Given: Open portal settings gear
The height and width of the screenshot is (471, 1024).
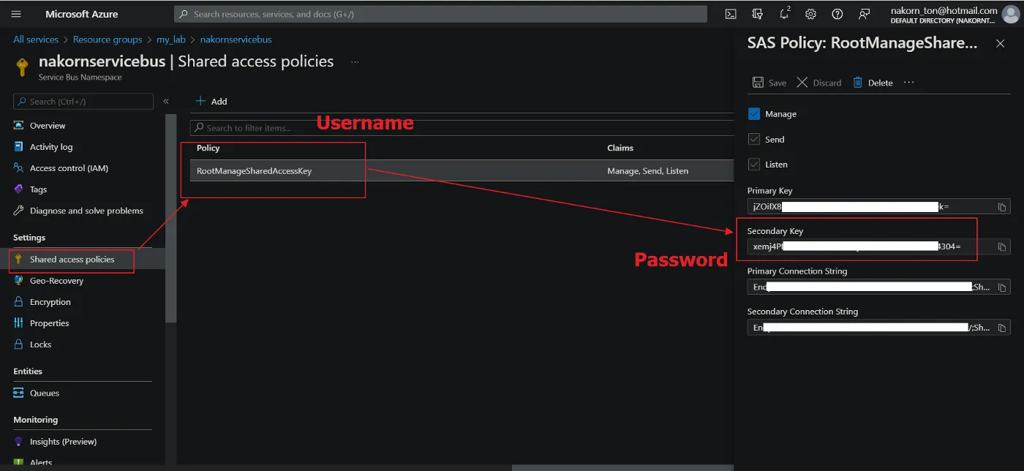Looking at the screenshot, I should 810,14.
